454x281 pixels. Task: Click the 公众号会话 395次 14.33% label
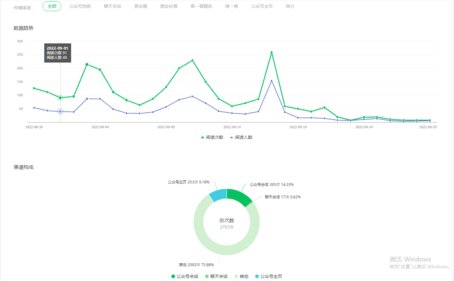tap(272, 184)
